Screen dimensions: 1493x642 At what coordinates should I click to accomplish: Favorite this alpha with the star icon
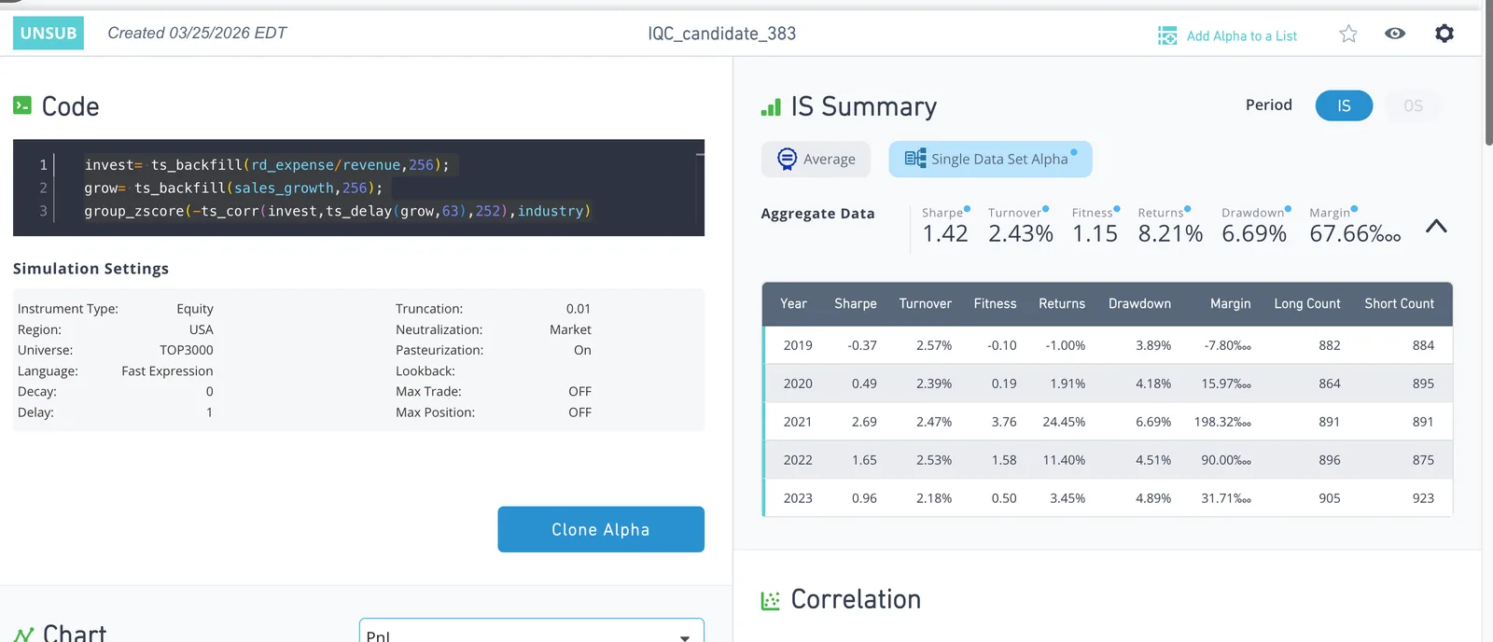[1348, 34]
